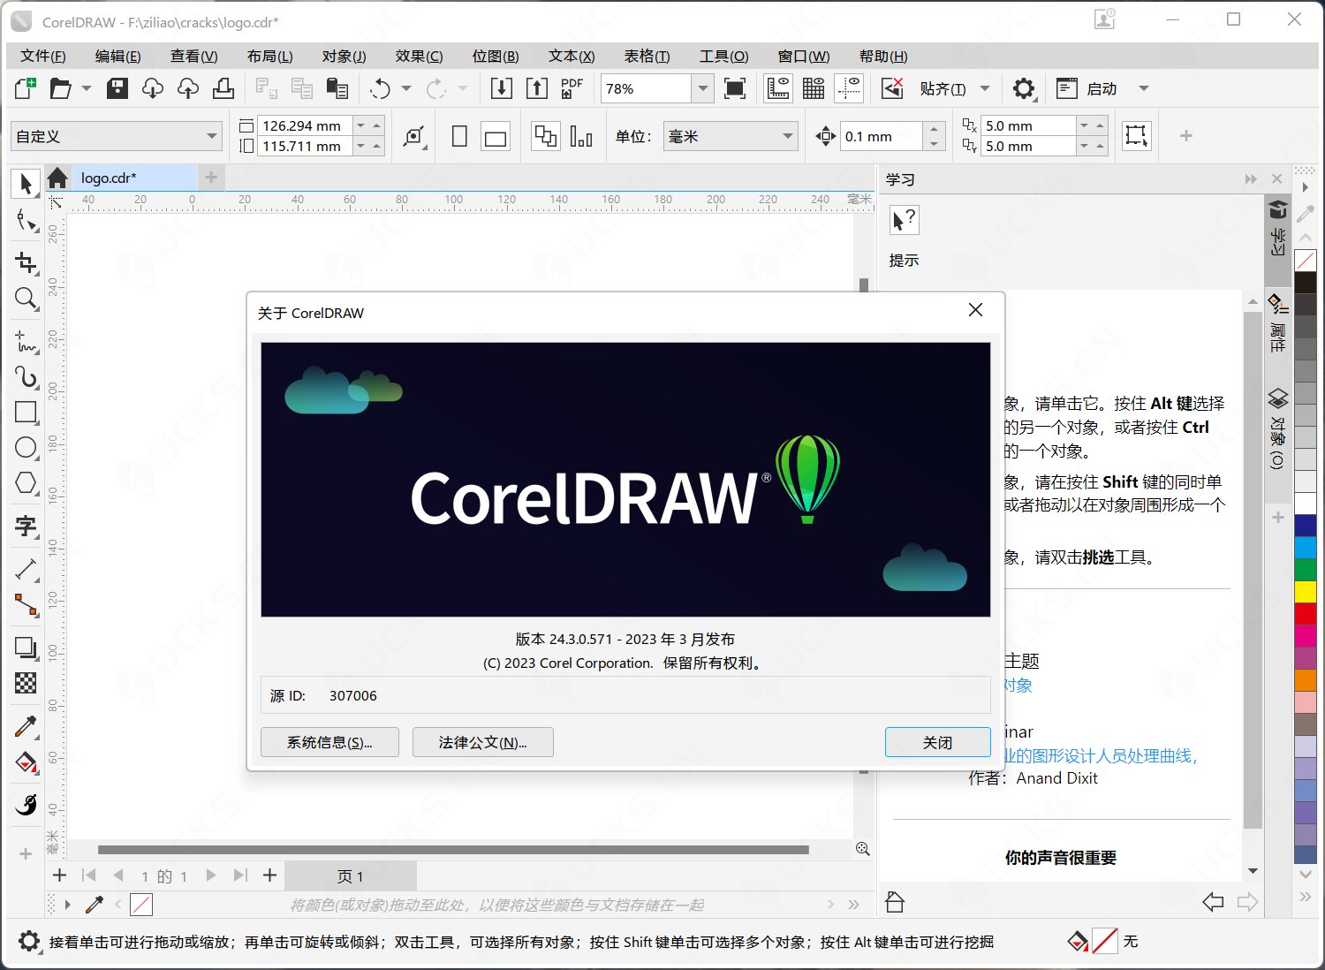Select the Text tool (字)
The width and height of the screenshot is (1325, 970).
pos(26,527)
